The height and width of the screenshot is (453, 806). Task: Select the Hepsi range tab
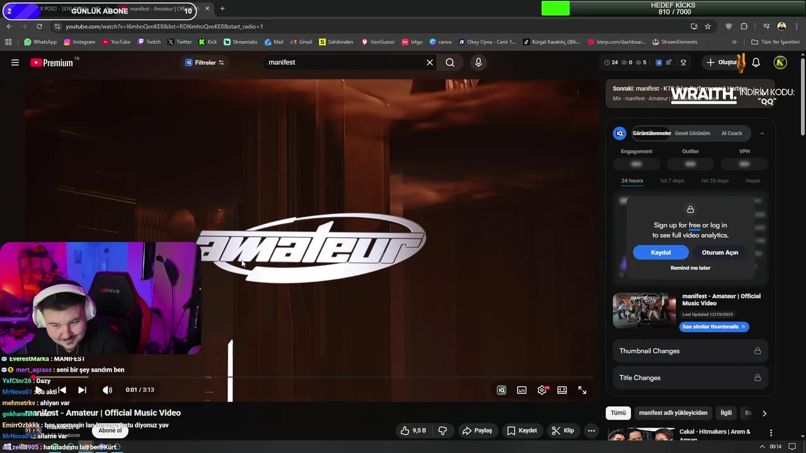pyautogui.click(x=752, y=181)
